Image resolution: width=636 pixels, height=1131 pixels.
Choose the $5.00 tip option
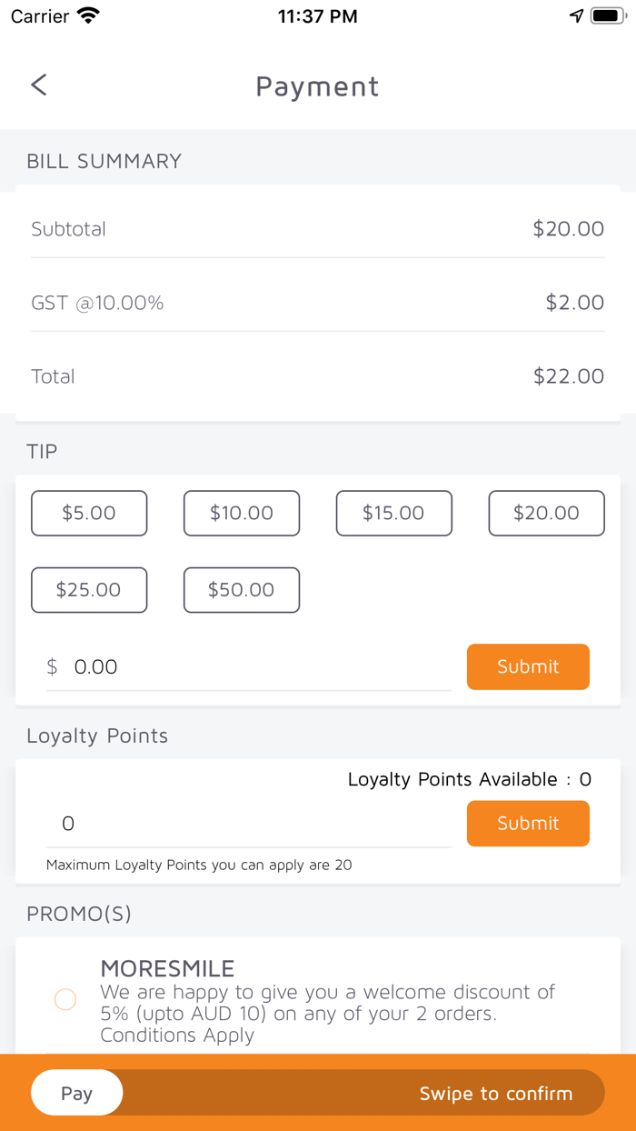pos(89,513)
